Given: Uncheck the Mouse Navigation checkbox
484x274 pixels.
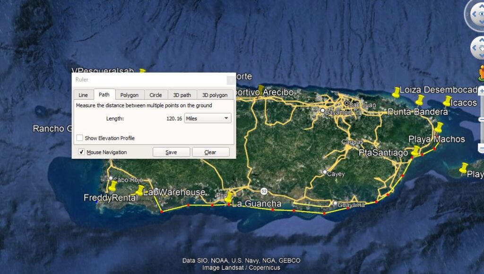Looking at the screenshot, I should pyautogui.click(x=81, y=152).
